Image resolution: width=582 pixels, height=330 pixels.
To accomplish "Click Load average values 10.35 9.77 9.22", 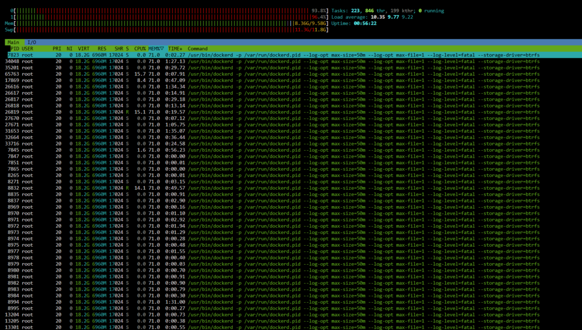I will 392,17.
